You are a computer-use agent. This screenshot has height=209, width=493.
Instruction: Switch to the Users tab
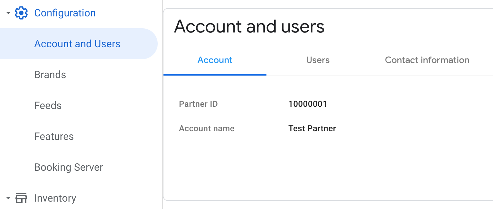[x=318, y=60]
